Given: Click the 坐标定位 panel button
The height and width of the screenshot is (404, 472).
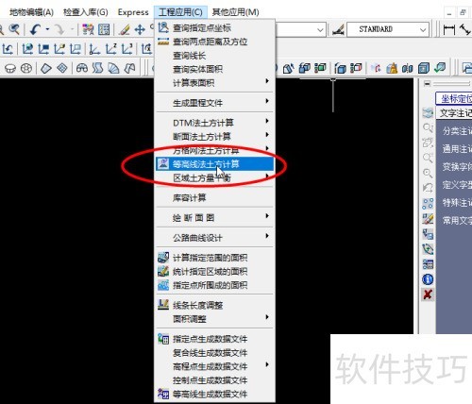Looking at the screenshot, I should tap(454, 99).
